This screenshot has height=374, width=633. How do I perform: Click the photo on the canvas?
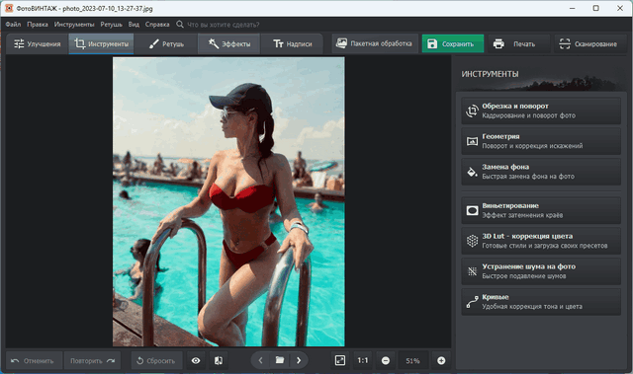[228, 201]
